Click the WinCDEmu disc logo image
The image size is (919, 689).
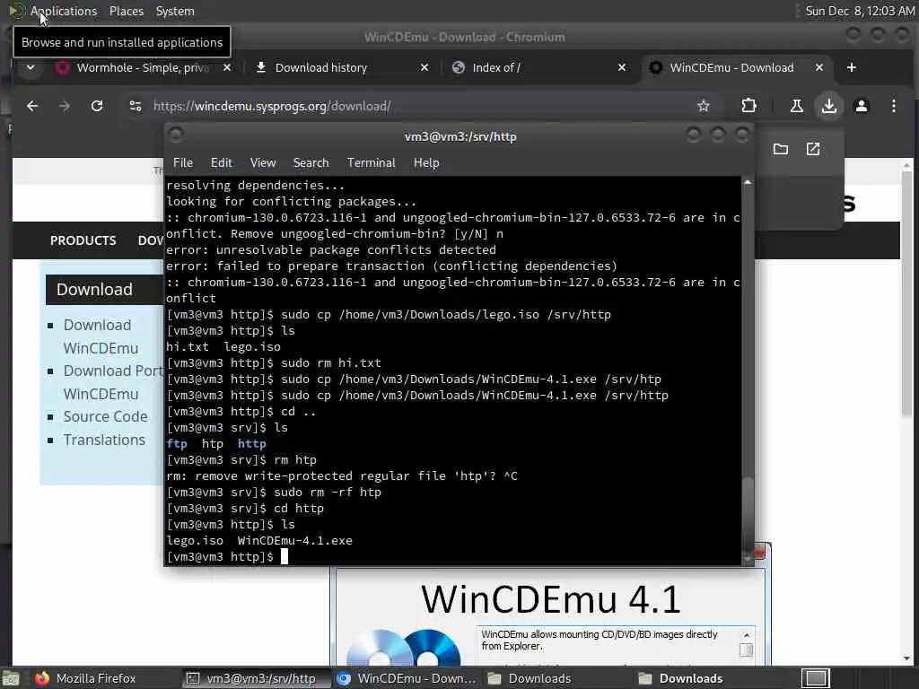point(403,648)
